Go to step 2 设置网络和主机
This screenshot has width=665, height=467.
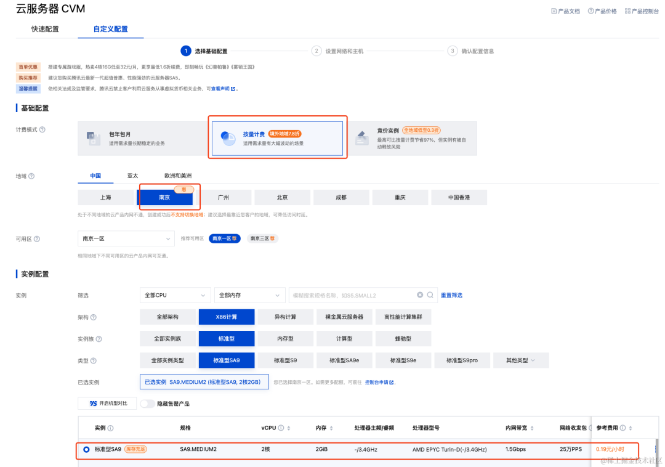(338, 51)
